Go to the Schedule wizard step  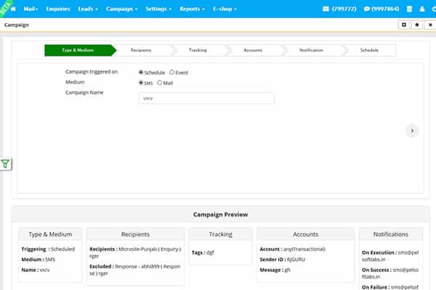(368, 50)
